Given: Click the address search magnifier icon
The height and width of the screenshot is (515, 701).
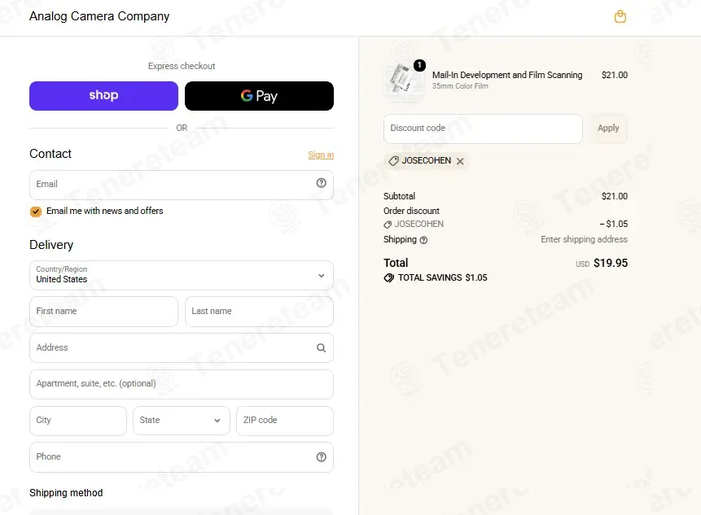Looking at the screenshot, I should [x=321, y=347].
